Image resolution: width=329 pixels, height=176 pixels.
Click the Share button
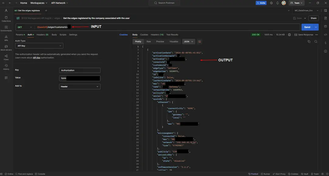coord(313,18)
